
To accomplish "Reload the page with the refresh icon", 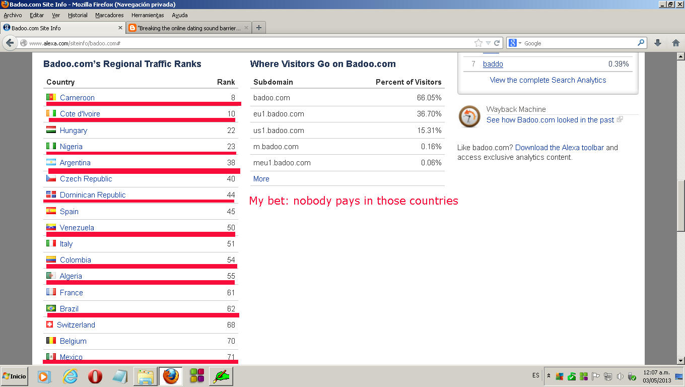I will [497, 43].
